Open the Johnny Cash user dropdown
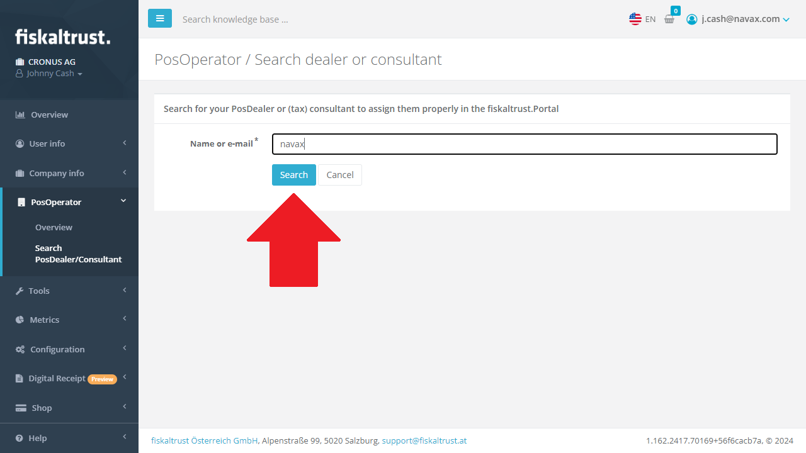Image resolution: width=806 pixels, height=453 pixels. click(x=49, y=74)
